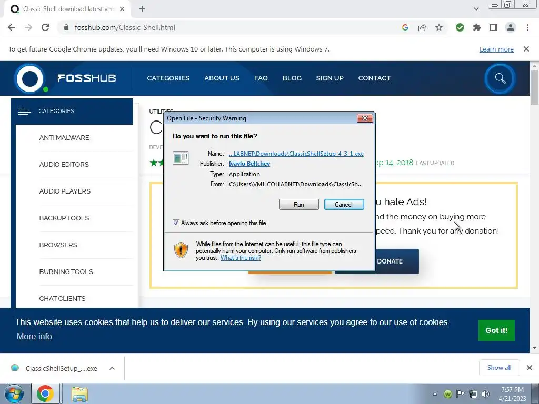Screen dimensions: 539x404
Task: Open the Chrome profile avatar
Action: coord(511,27)
